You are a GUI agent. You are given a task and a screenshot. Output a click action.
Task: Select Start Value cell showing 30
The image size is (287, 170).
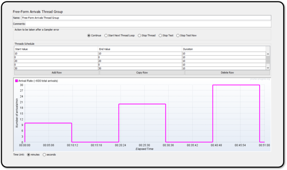pyautogui.click(x=56, y=68)
